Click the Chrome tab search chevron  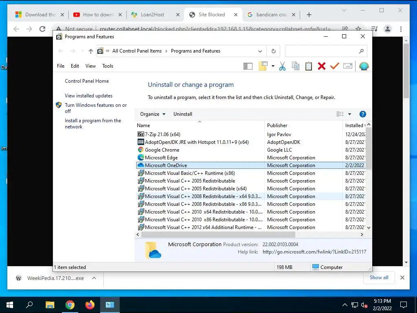tap(344, 10)
